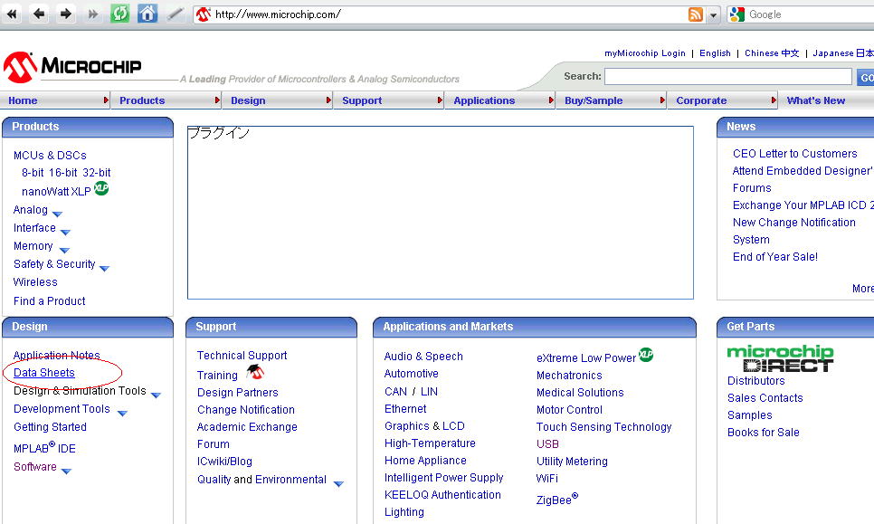Click the plugin content area
The width and height of the screenshot is (874, 524).
click(441, 213)
